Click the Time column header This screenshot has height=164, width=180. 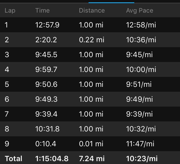click(42, 11)
